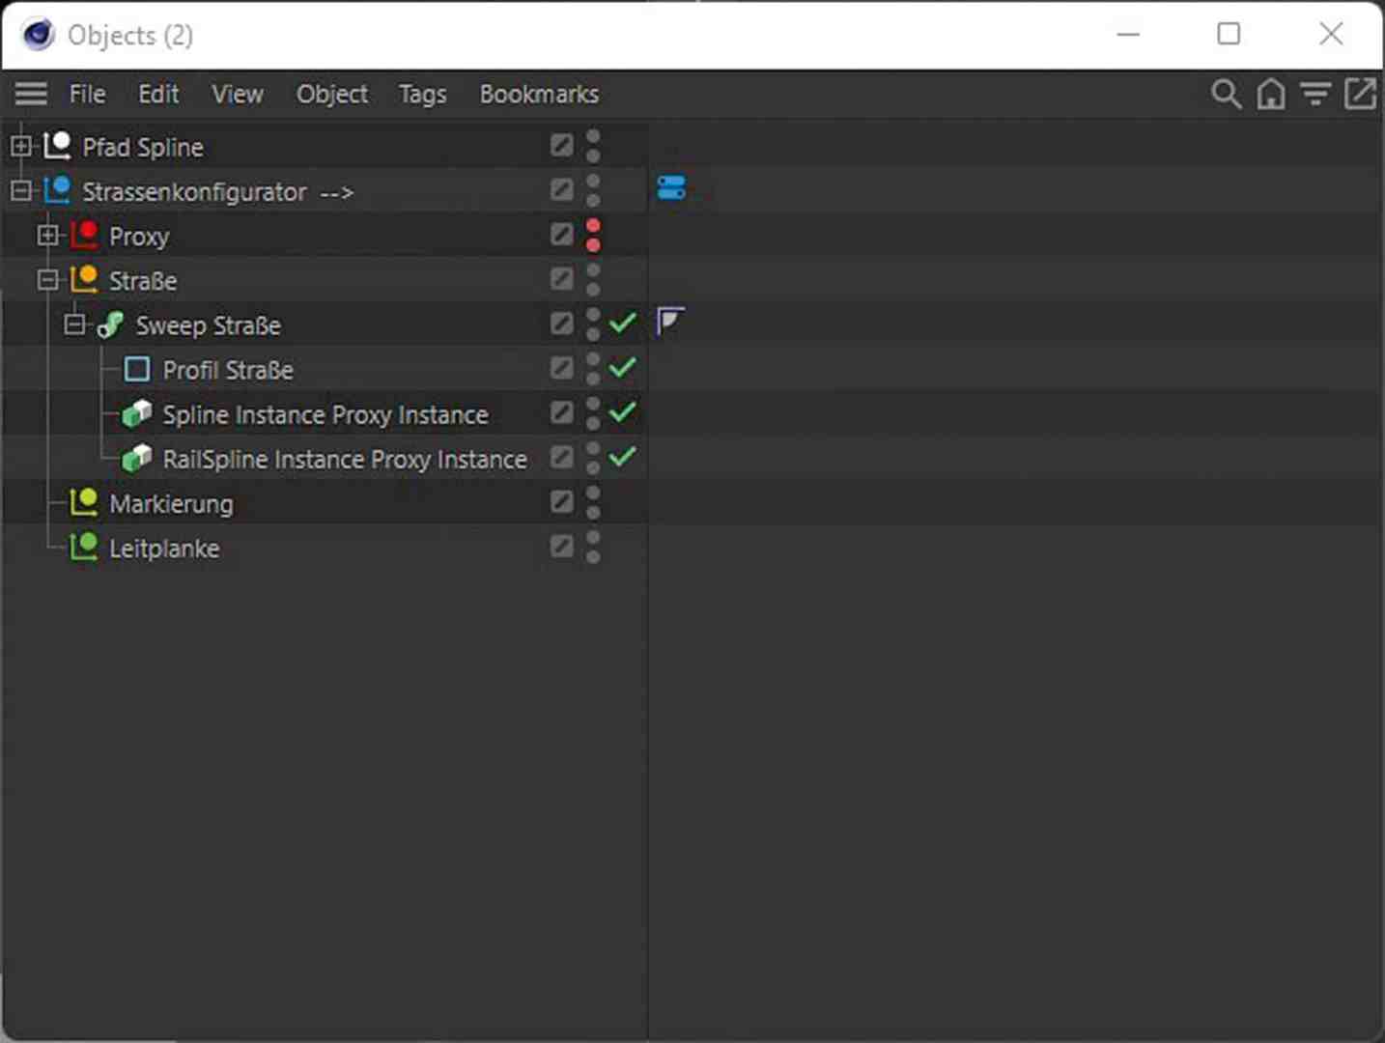
Task: Click the filter icon in the top right
Action: (1315, 94)
